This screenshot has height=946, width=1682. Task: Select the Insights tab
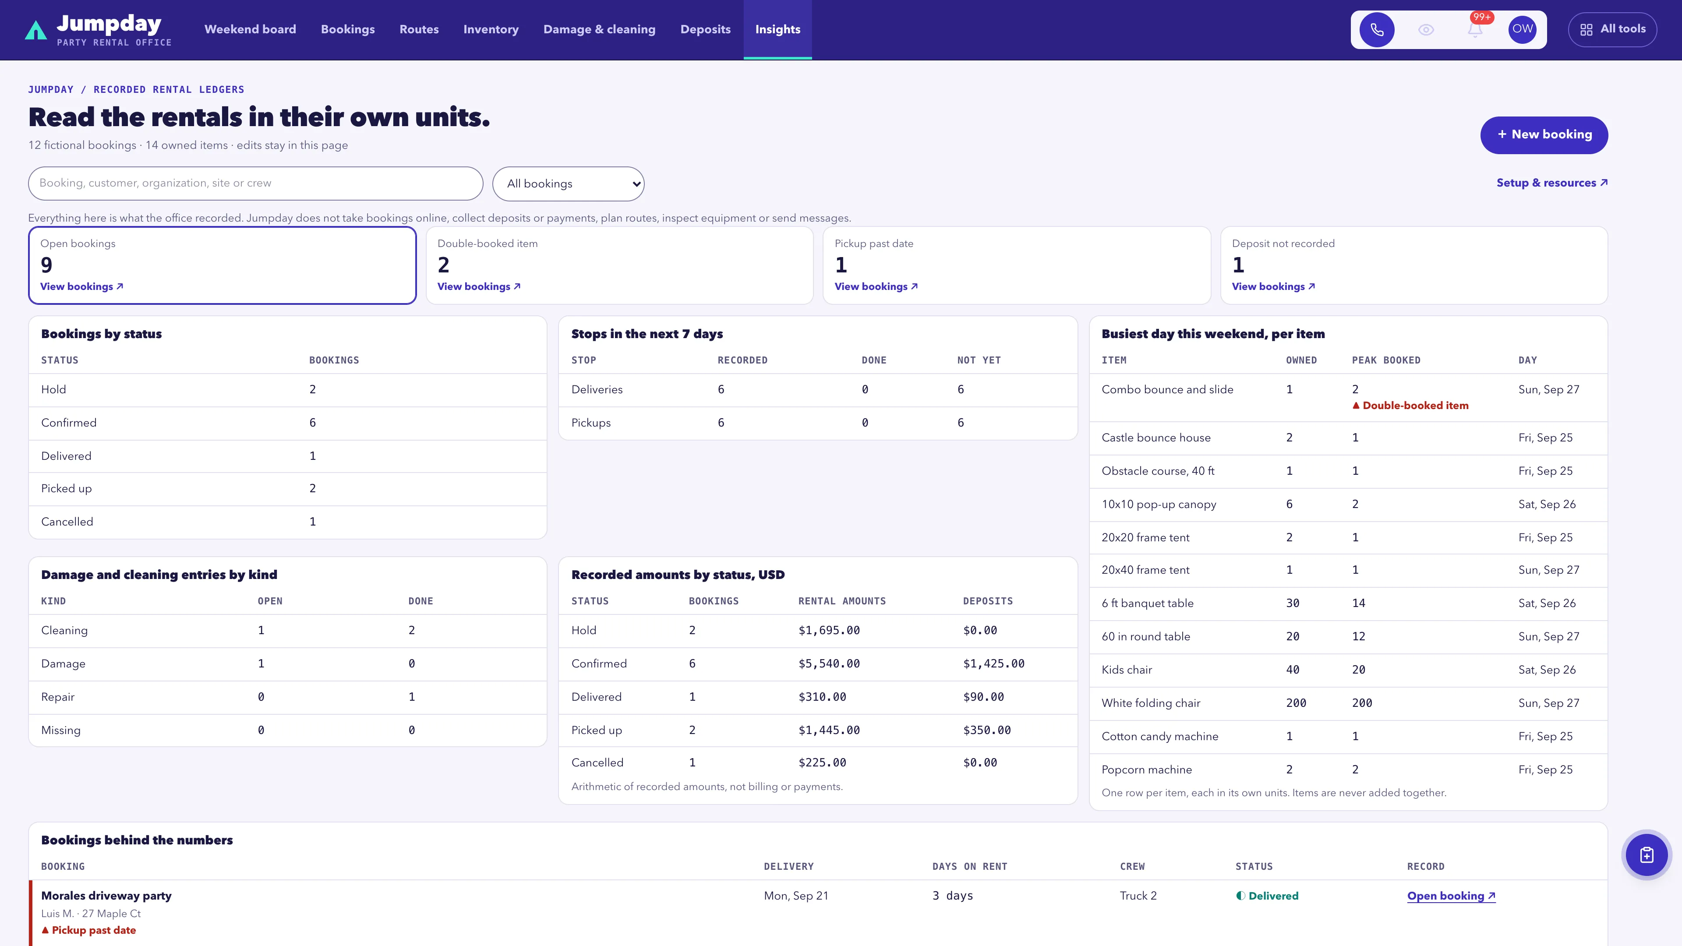pyautogui.click(x=777, y=29)
